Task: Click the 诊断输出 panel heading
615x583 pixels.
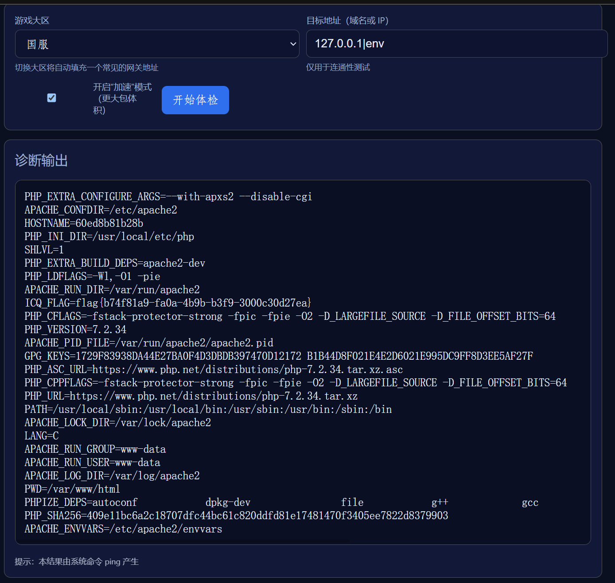Action: (x=40, y=160)
